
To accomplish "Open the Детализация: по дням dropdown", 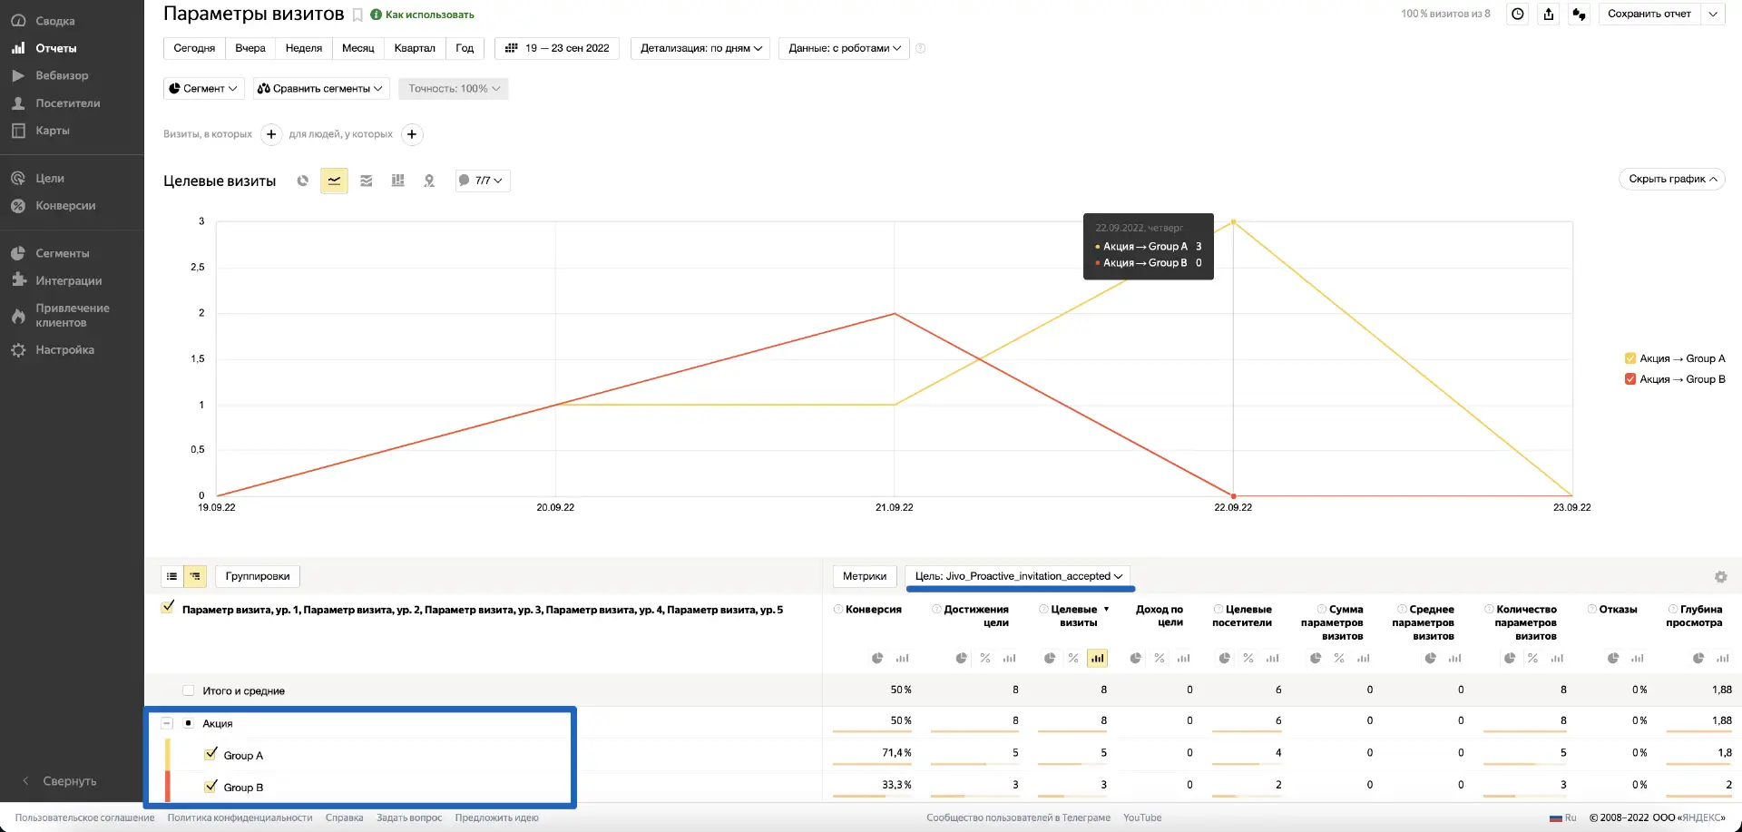I will (700, 48).
